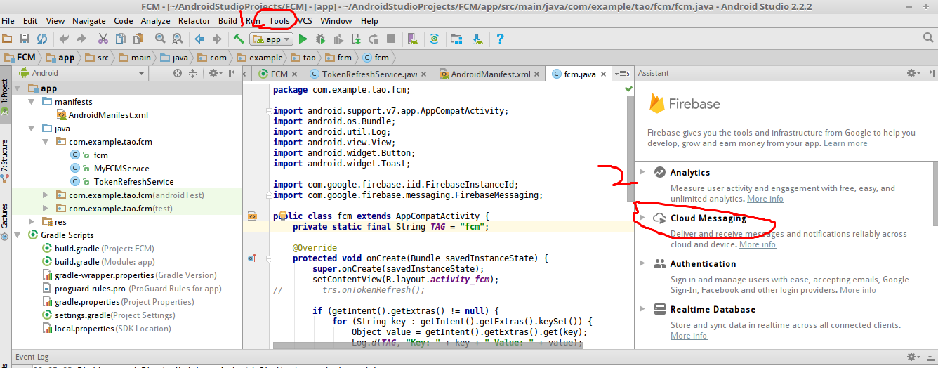Click scroll-from-source target icon in Project panel
This screenshot has width=938, height=368.
177,73
